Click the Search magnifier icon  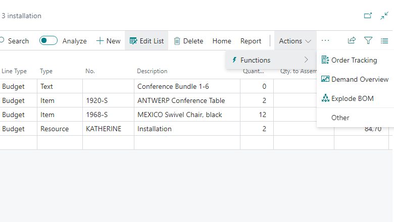click(2, 41)
